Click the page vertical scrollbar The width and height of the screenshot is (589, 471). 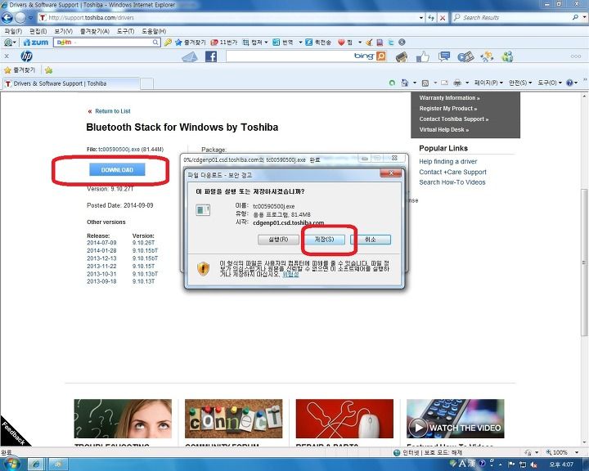click(x=584, y=262)
